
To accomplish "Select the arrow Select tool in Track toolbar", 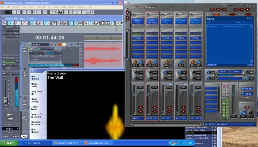I will pos(11,23).
